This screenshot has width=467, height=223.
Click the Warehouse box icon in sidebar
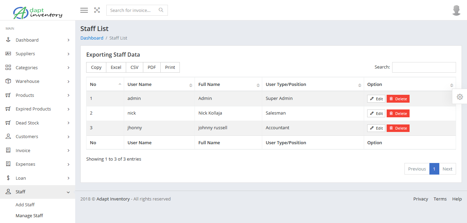(9, 81)
